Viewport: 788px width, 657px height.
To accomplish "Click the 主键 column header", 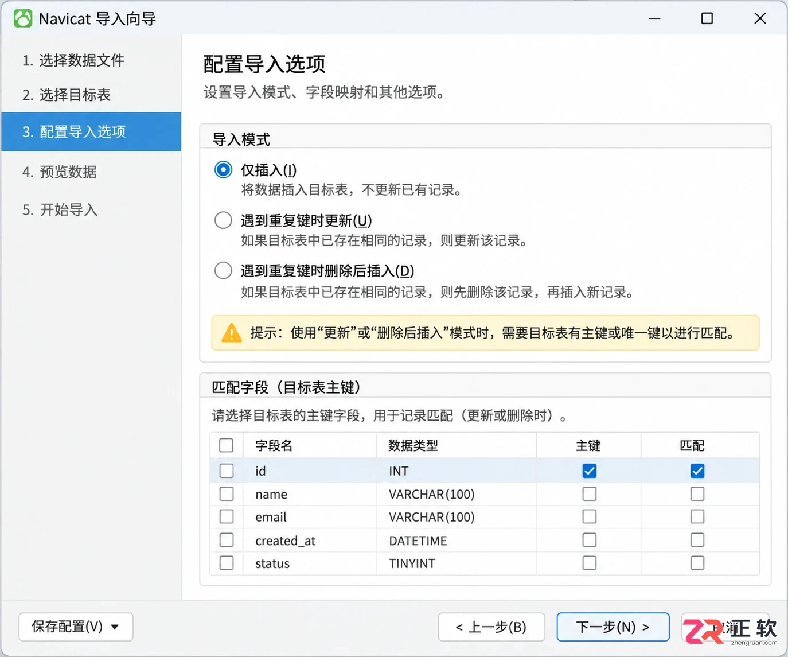I will (589, 445).
